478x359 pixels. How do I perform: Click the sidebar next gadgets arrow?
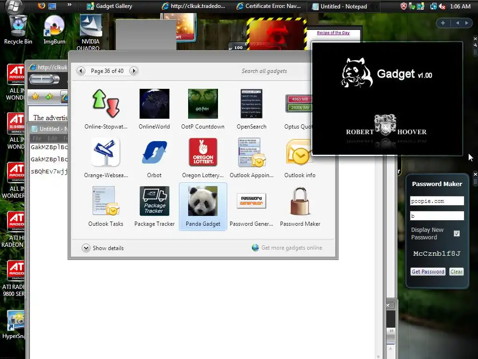[x=466, y=23]
